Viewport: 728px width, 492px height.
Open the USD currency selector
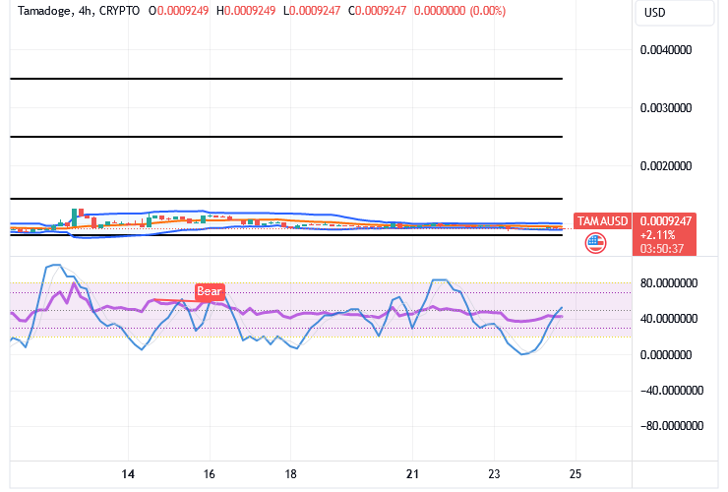pos(674,13)
